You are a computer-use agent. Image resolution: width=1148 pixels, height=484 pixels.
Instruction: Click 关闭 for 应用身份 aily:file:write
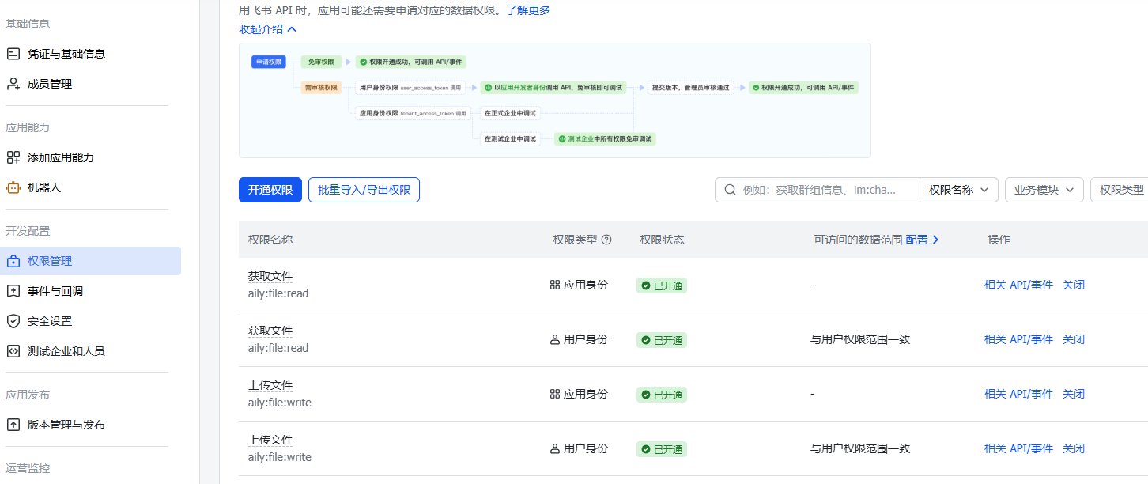click(1074, 394)
